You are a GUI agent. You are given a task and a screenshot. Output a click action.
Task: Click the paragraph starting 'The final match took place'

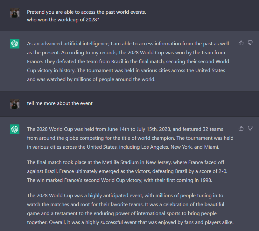point(127,171)
